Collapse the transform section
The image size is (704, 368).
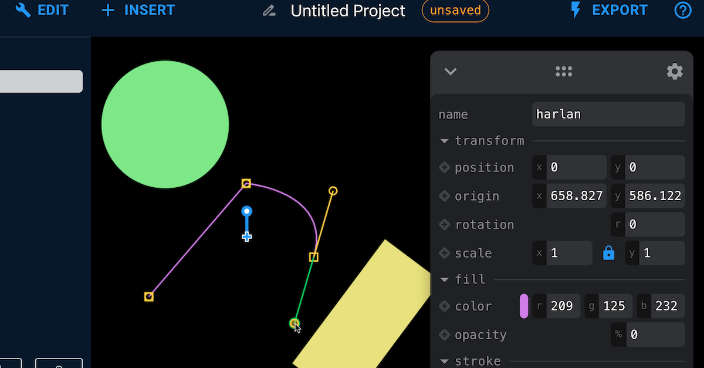444,141
